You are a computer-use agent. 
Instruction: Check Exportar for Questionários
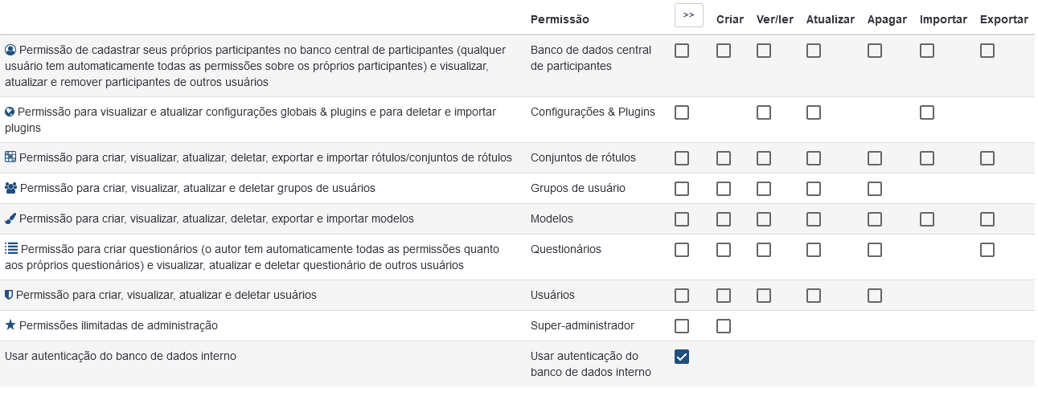tap(987, 250)
